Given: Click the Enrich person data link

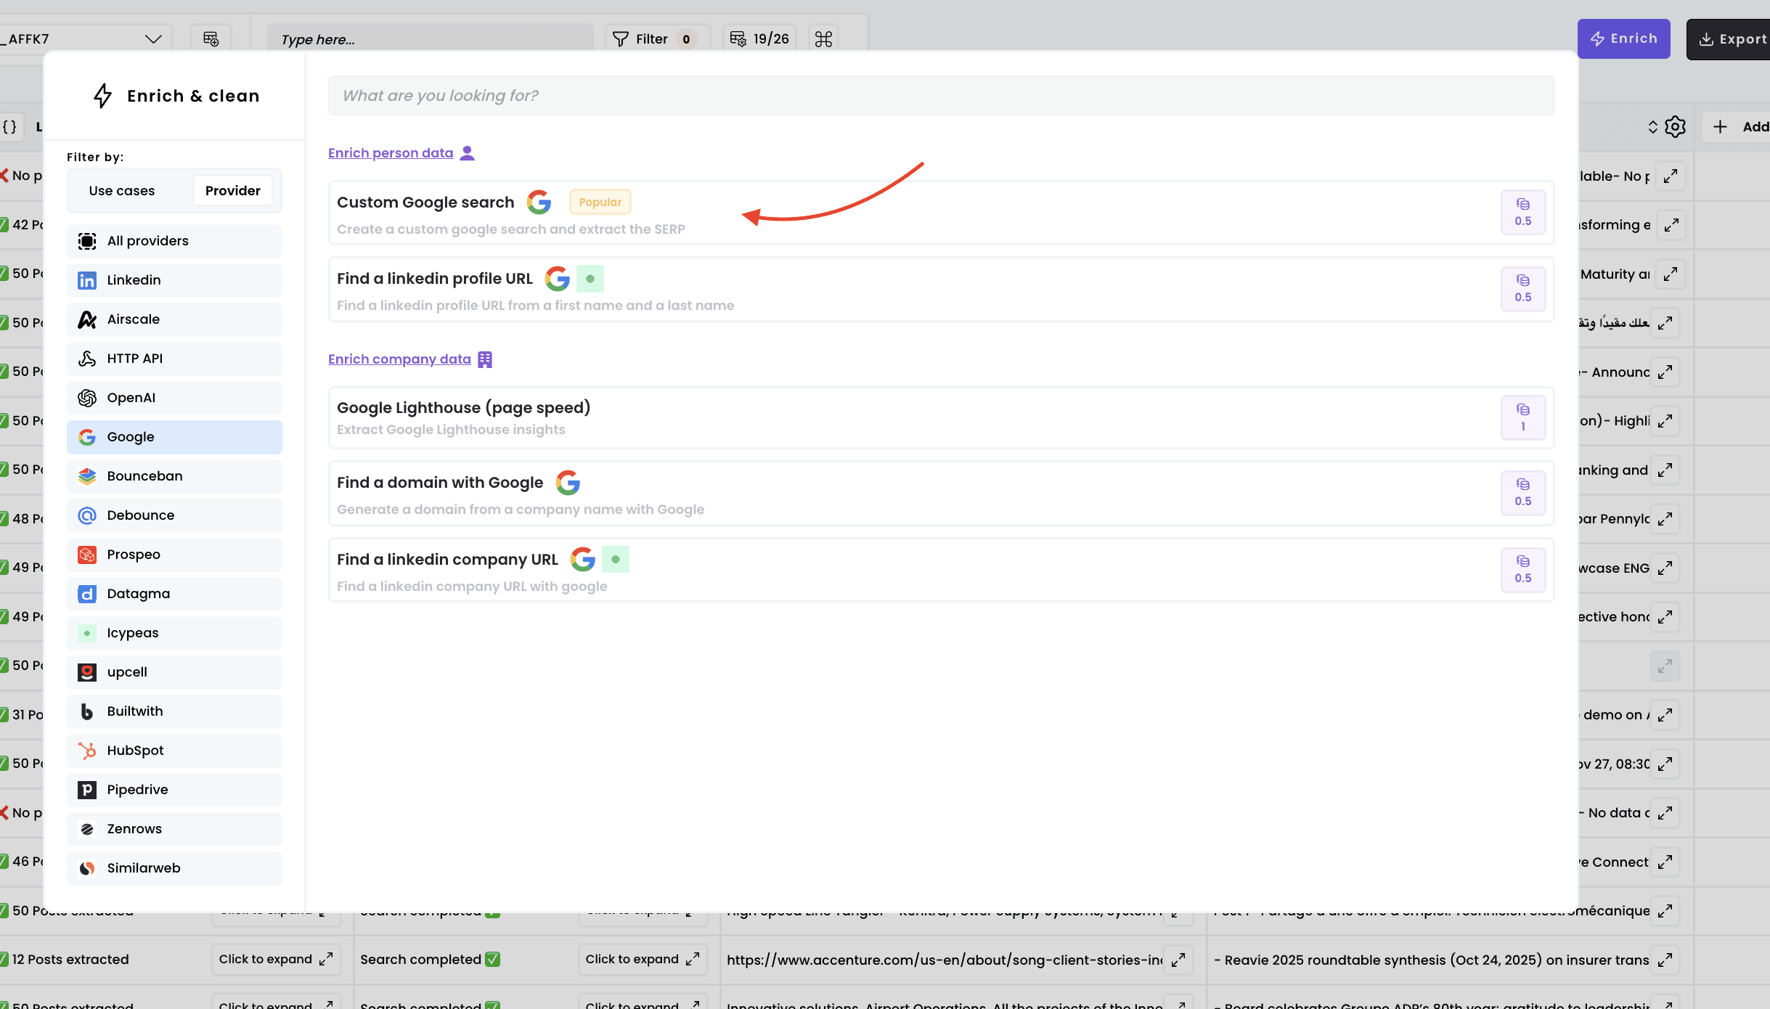Looking at the screenshot, I should click(391, 153).
